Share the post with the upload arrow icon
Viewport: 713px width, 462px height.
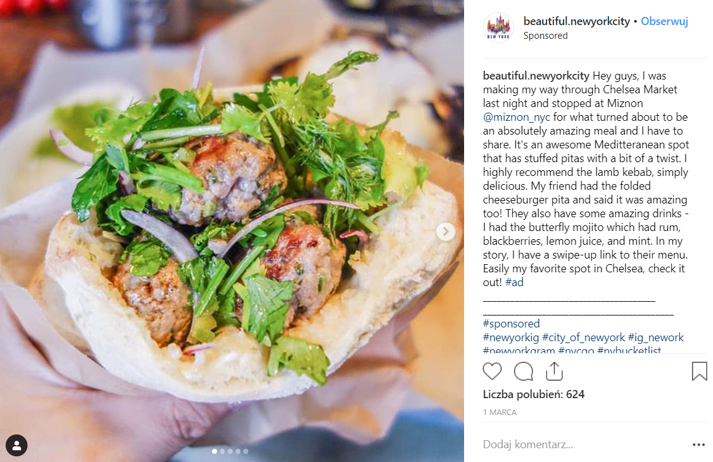tap(554, 371)
